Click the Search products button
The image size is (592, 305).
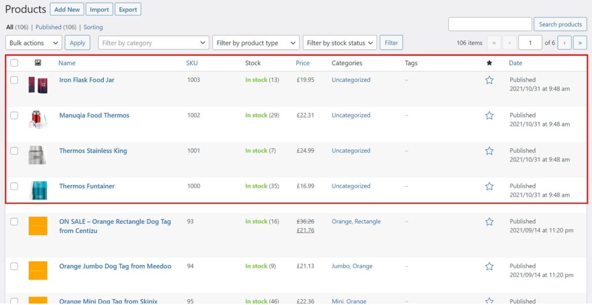560,24
